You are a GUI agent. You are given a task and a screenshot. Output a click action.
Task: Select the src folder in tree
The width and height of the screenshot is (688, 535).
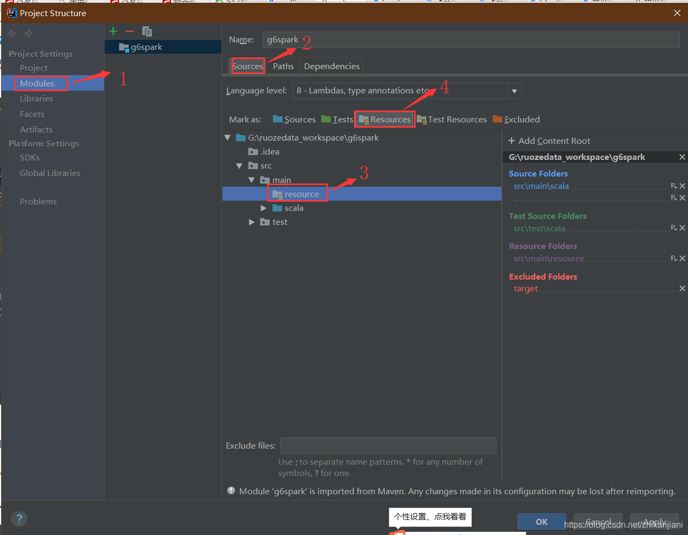(x=260, y=166)
